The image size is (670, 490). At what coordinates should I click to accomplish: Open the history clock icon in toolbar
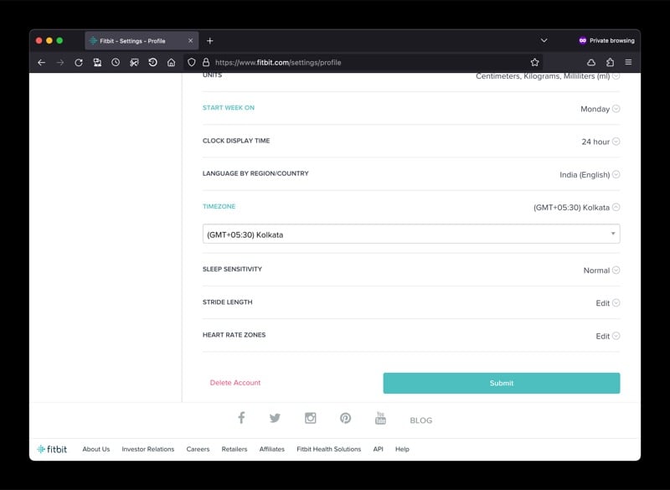tap(116, 62)
